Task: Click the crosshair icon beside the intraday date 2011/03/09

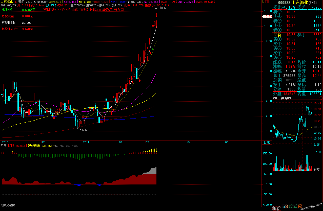Action: [x=321, y=98]
